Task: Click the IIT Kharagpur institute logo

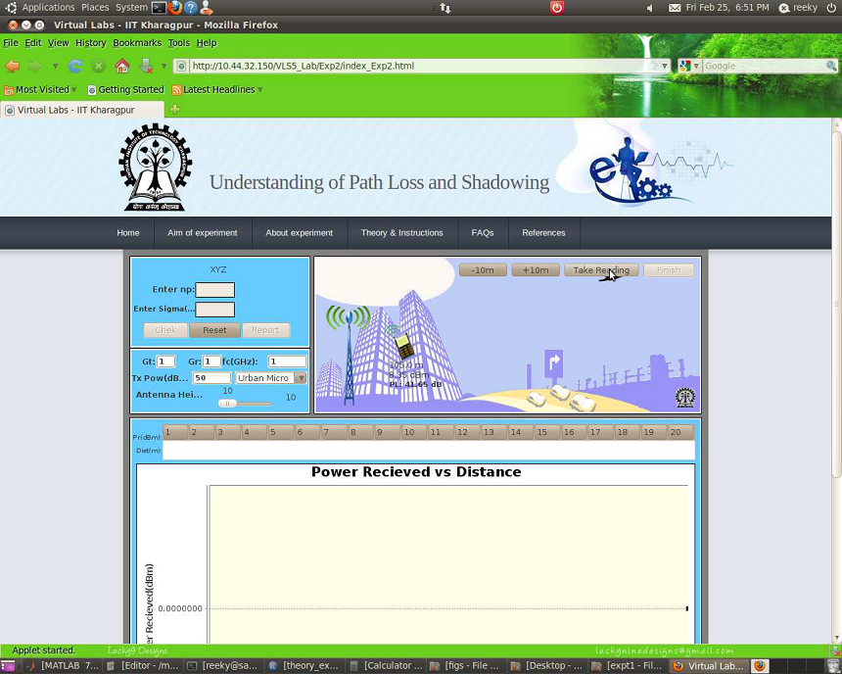Action: point(156,168)
